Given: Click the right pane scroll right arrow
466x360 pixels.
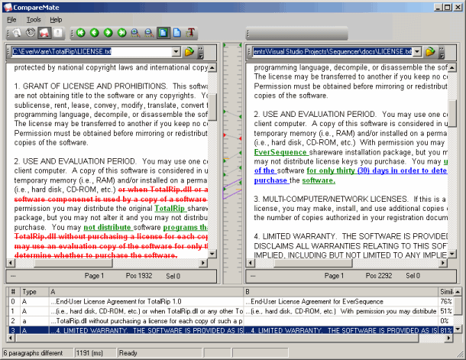Looking at the screenshot, I should pyautogui.click(x=443, y=263).
